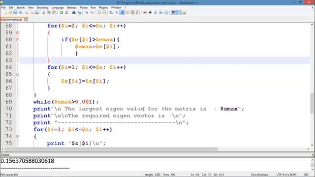Undo the last edit with green arrow
Screen dimensions: 315x177
click(62, 13)
